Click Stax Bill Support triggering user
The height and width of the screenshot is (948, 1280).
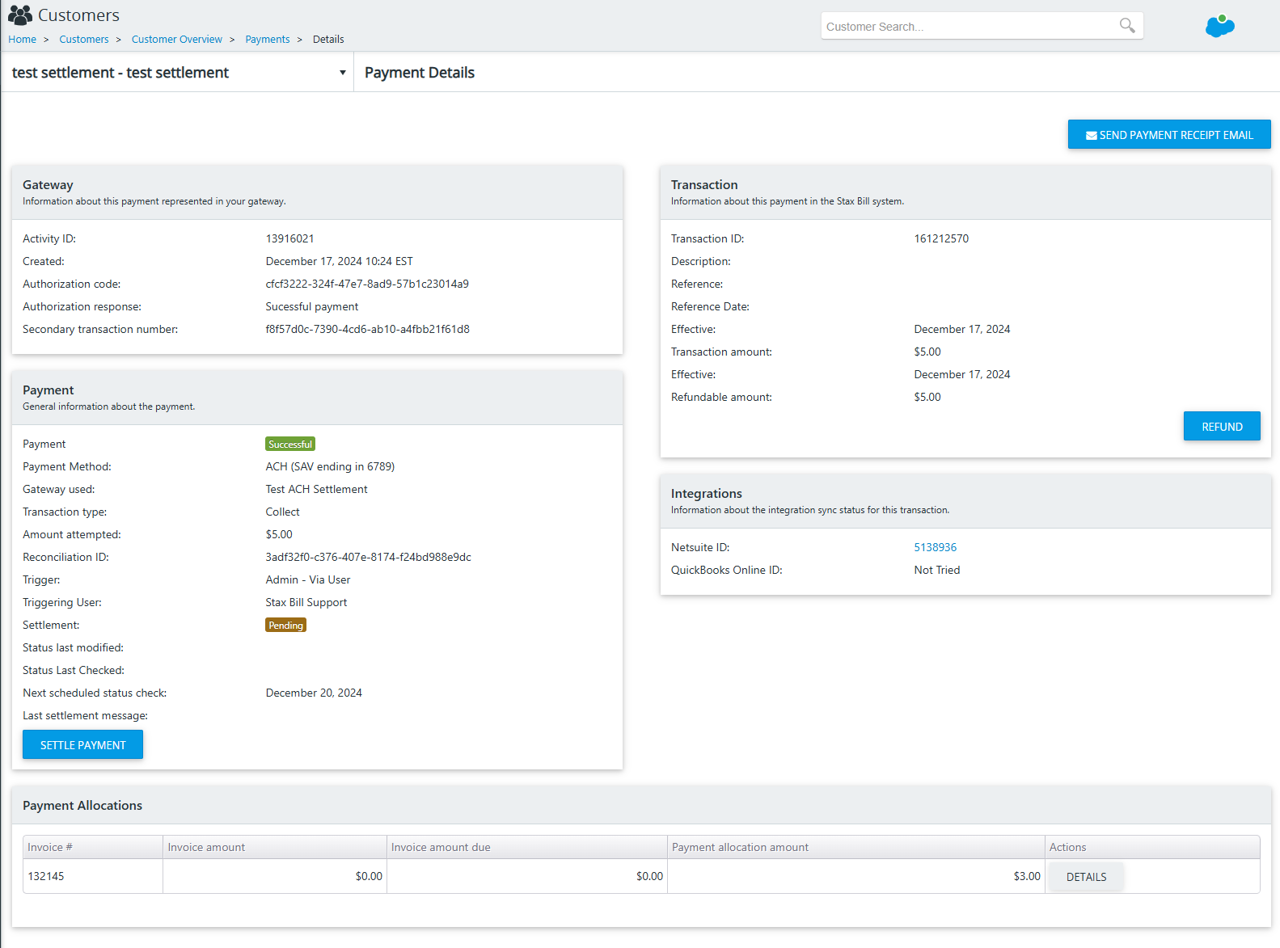(x=306, y=603)
